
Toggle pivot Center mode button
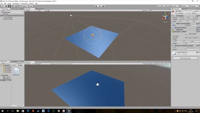click(x=23, y=6)
